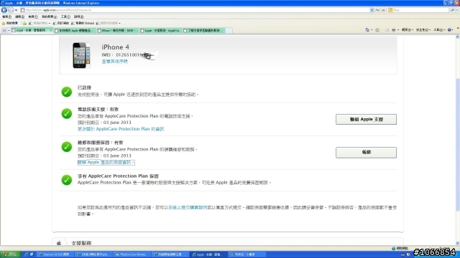
Task: Click the add-to-favorites-bar star icon
Action: (x=25, y=23)
